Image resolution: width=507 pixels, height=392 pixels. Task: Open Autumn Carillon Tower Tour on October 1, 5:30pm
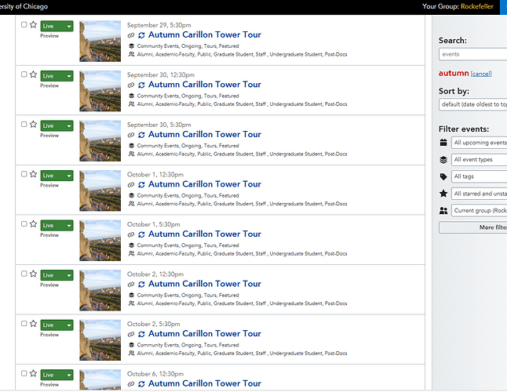pos(204,234)
